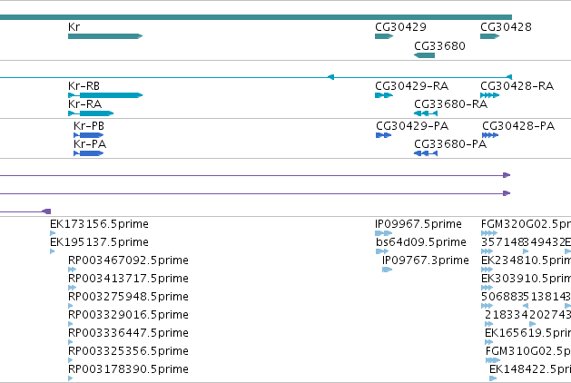Select the CG30428-RA transcript arrows
The image size is (571, 383).
[x=490, y=95]
